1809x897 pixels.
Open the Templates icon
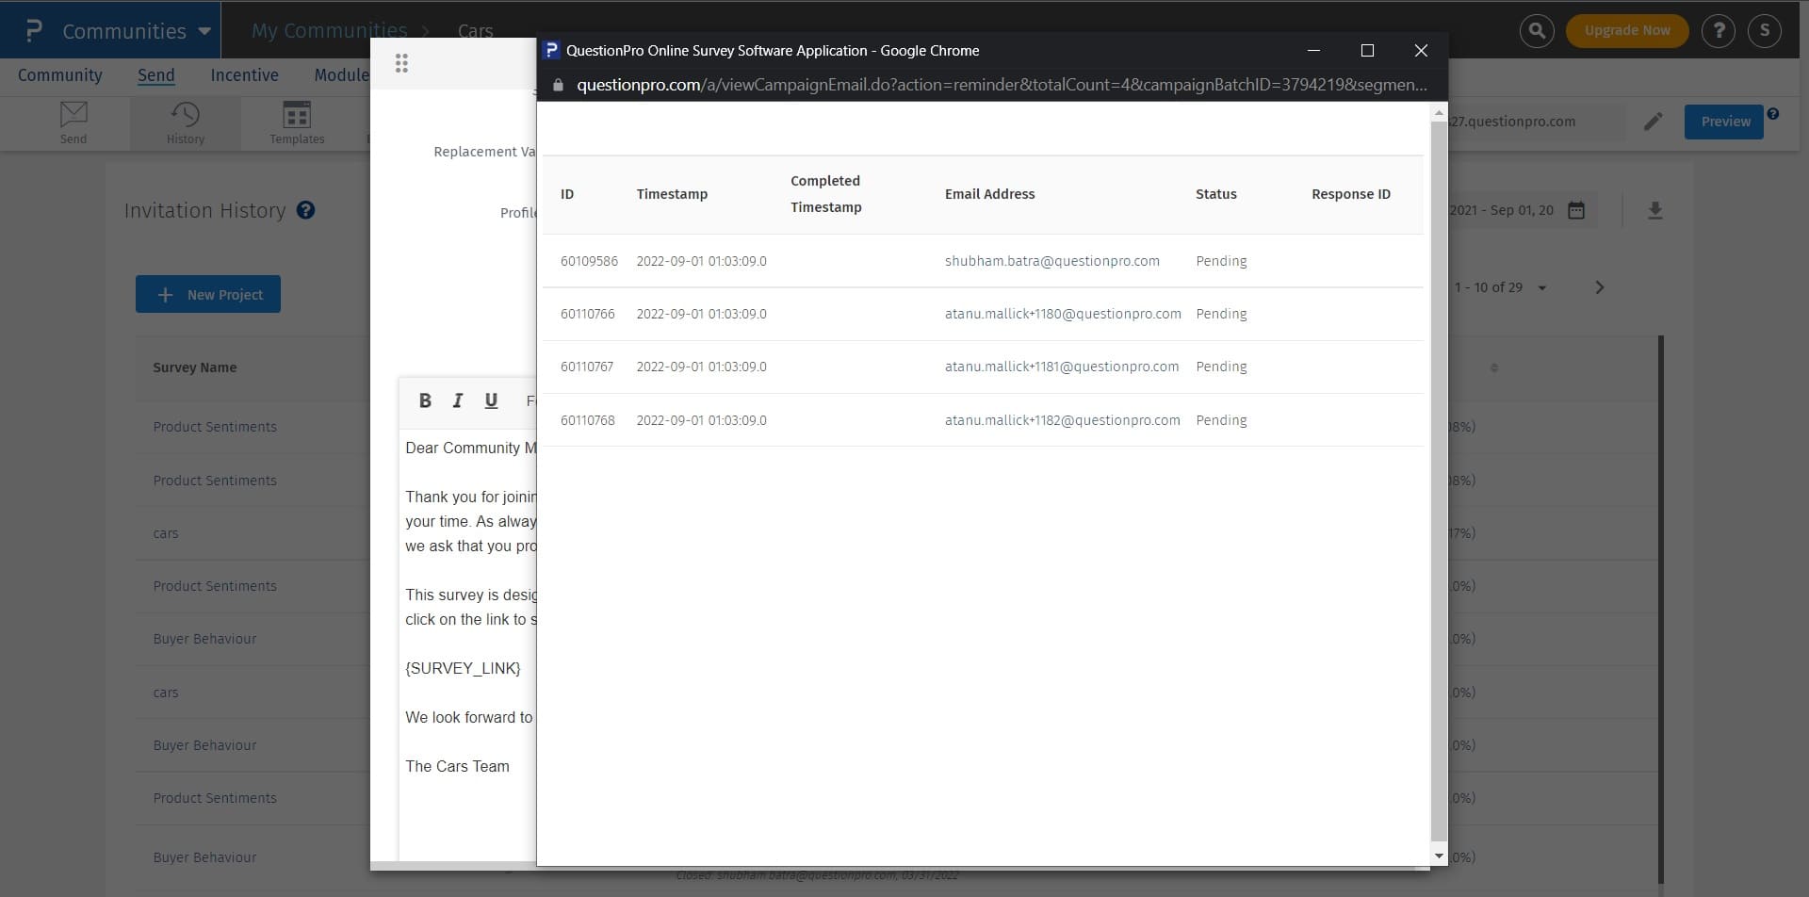pos(297,115)
